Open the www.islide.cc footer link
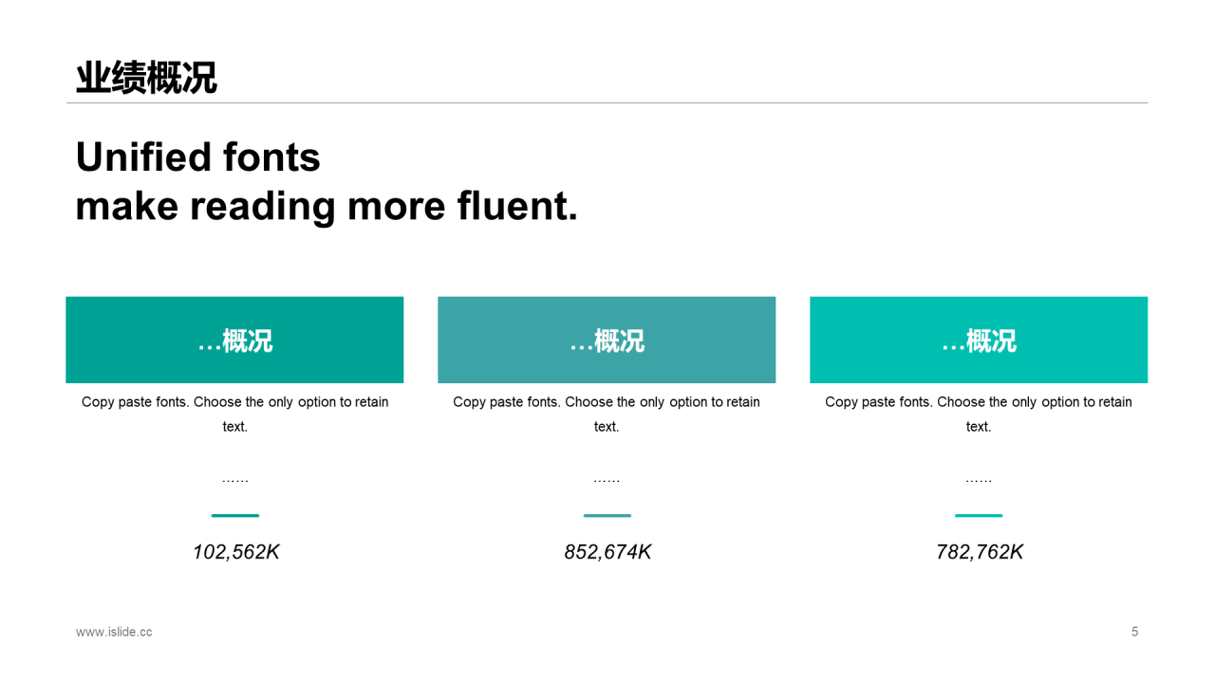The width and height of the screenshot is (1215, 683). [114, 632]
